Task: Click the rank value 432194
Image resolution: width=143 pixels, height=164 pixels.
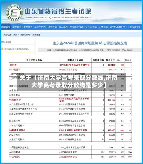Action: click(112, 139)
